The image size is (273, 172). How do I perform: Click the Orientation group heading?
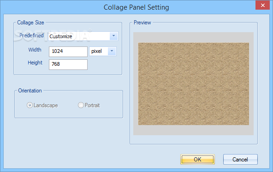tap(30, 91)
